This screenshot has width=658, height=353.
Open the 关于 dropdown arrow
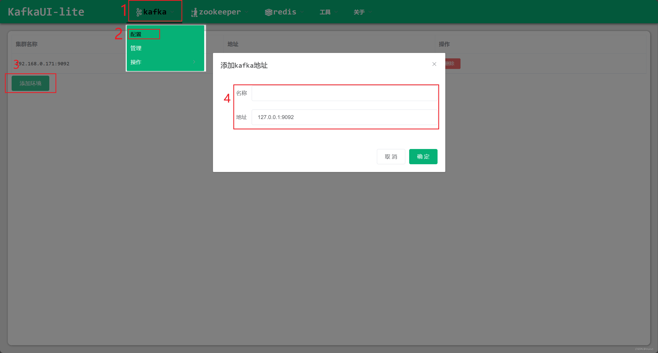click(370, 12)
